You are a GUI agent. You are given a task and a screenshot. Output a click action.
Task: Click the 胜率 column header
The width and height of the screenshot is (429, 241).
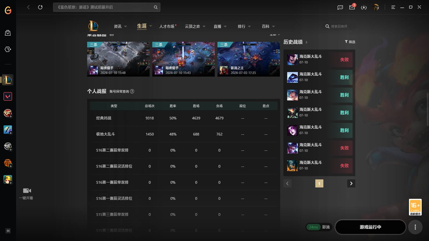[x=173, y=106]
